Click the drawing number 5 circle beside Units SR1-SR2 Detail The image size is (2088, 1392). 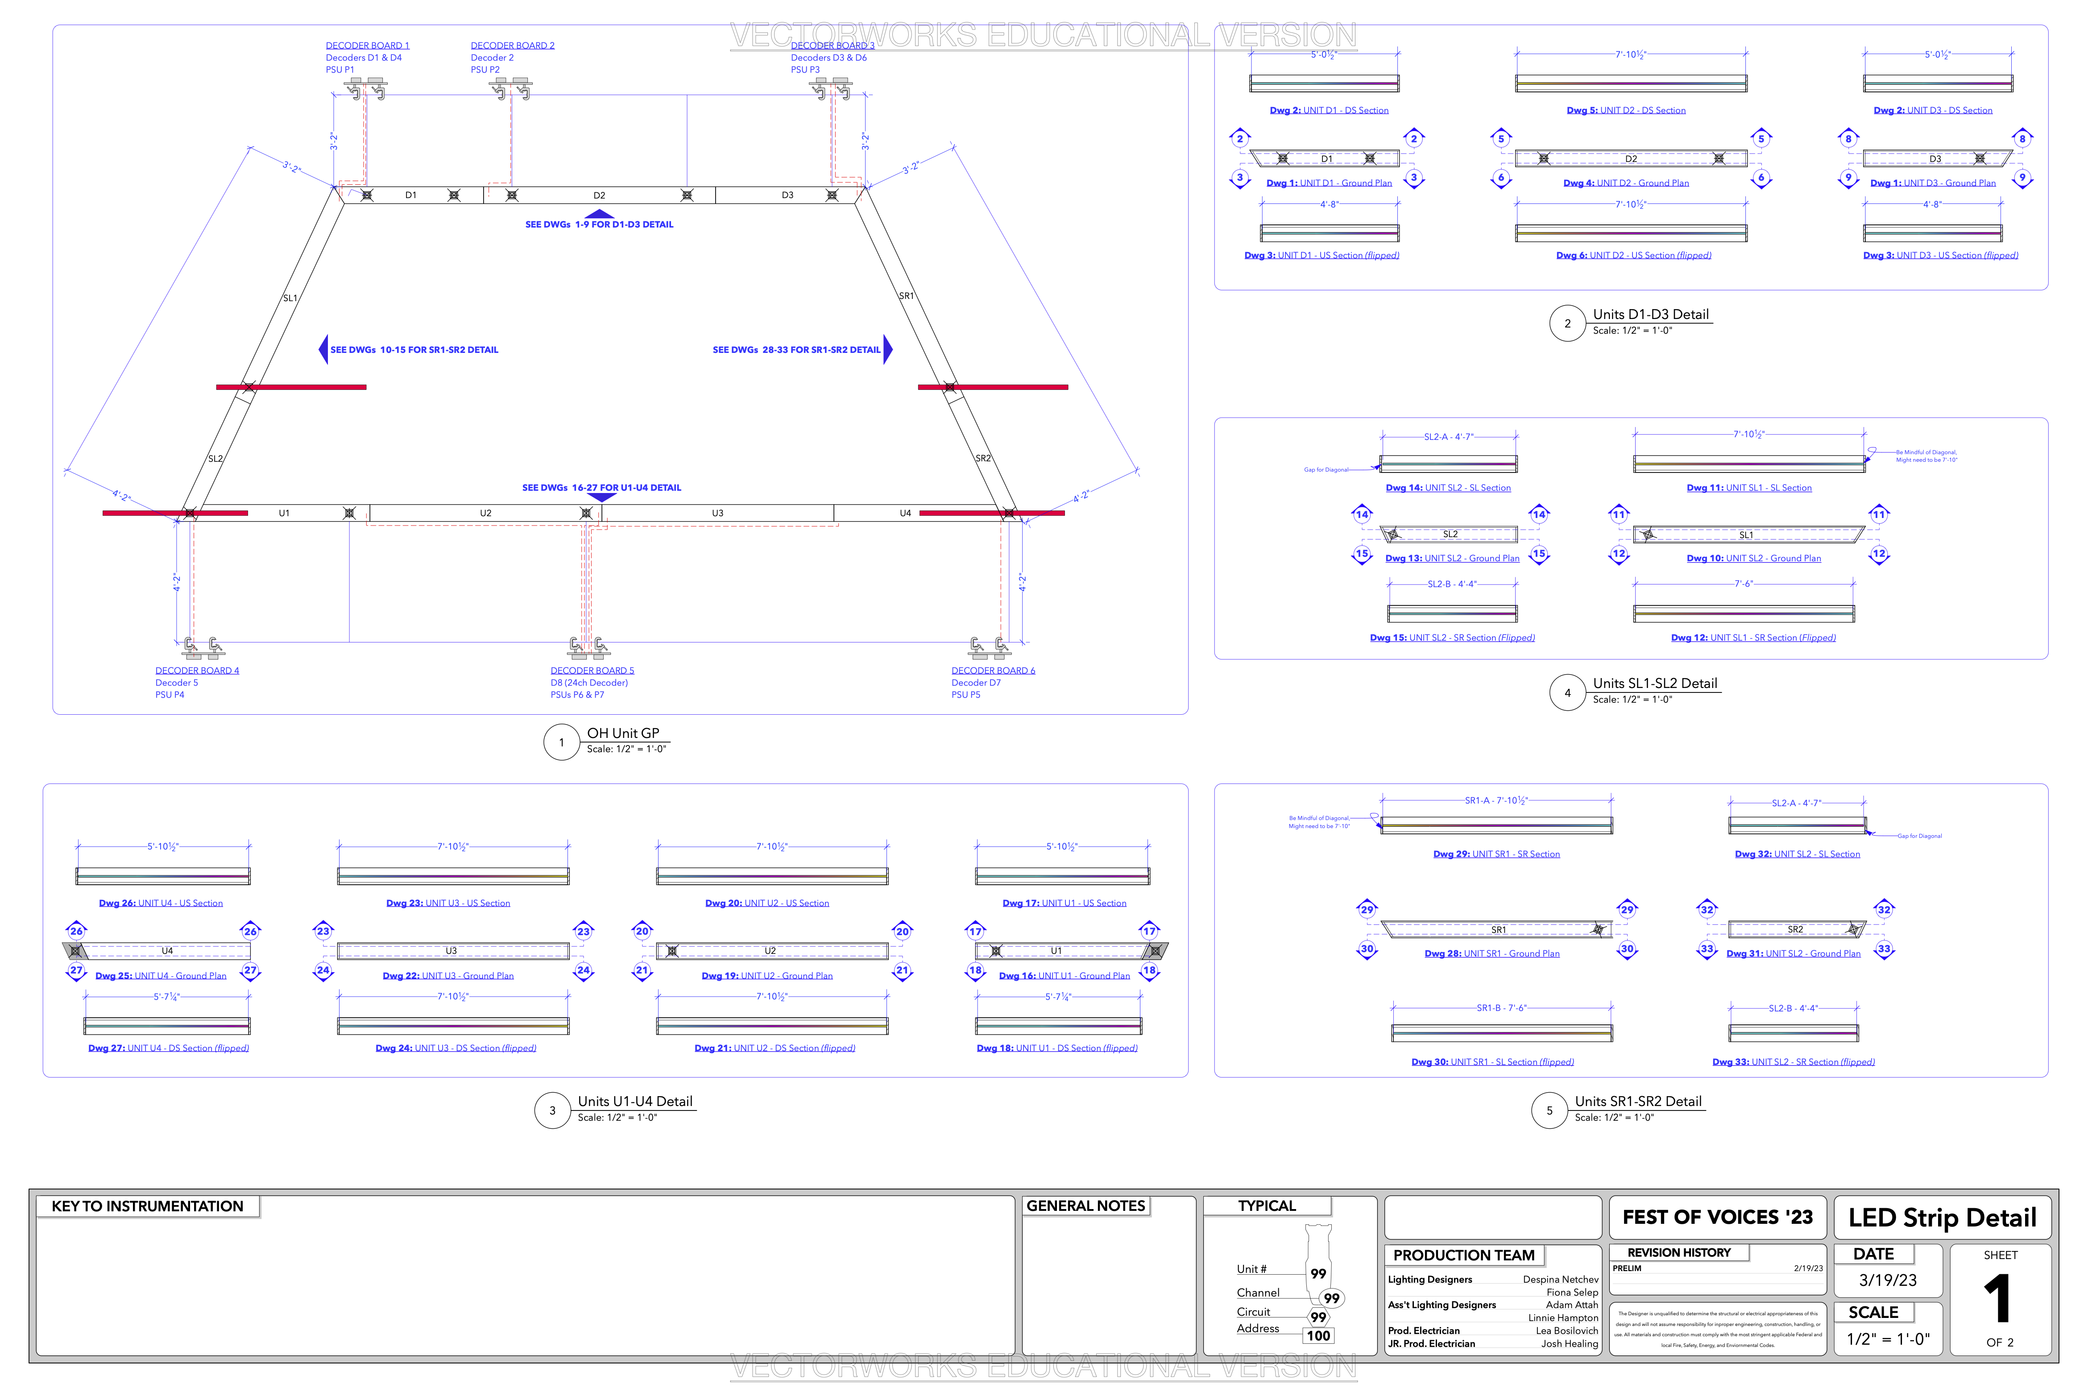click(x=1549, y=1110)
